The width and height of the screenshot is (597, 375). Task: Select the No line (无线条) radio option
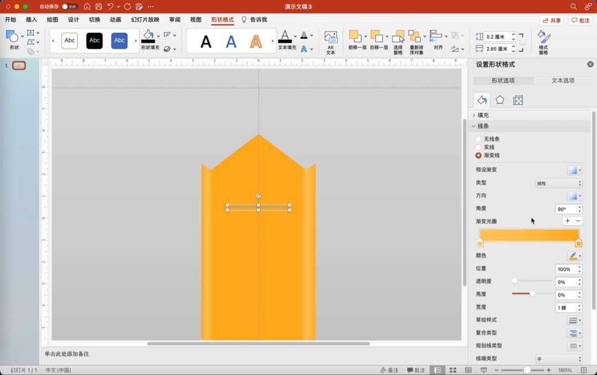479,139
